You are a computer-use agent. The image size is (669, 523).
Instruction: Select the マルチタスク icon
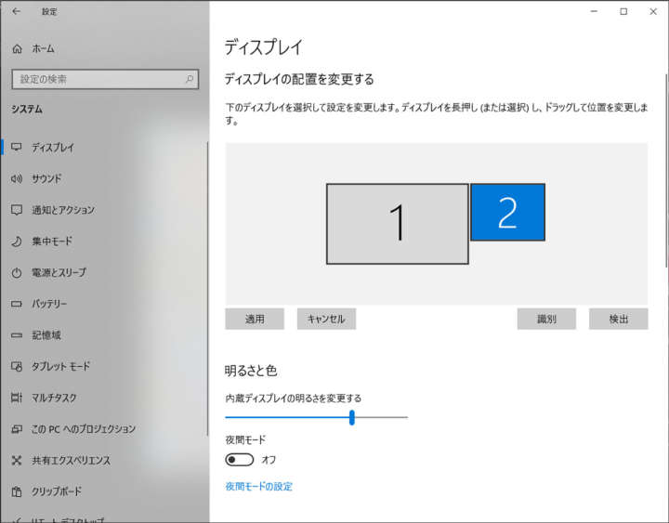[17, 398]
